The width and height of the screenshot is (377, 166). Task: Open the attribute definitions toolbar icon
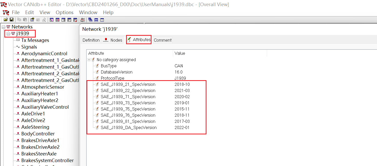pos(32,20)
